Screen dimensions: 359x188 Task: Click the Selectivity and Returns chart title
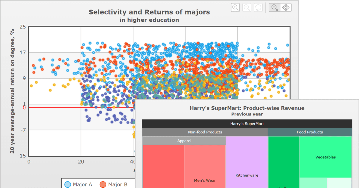pos(149,12)
